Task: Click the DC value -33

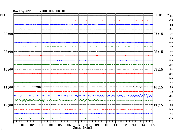Action: (x=171, y=118)
